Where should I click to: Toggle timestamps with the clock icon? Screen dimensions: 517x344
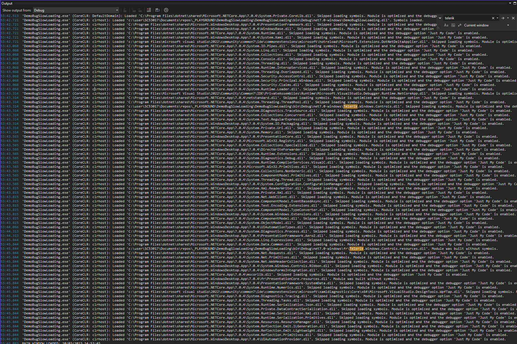166,10
